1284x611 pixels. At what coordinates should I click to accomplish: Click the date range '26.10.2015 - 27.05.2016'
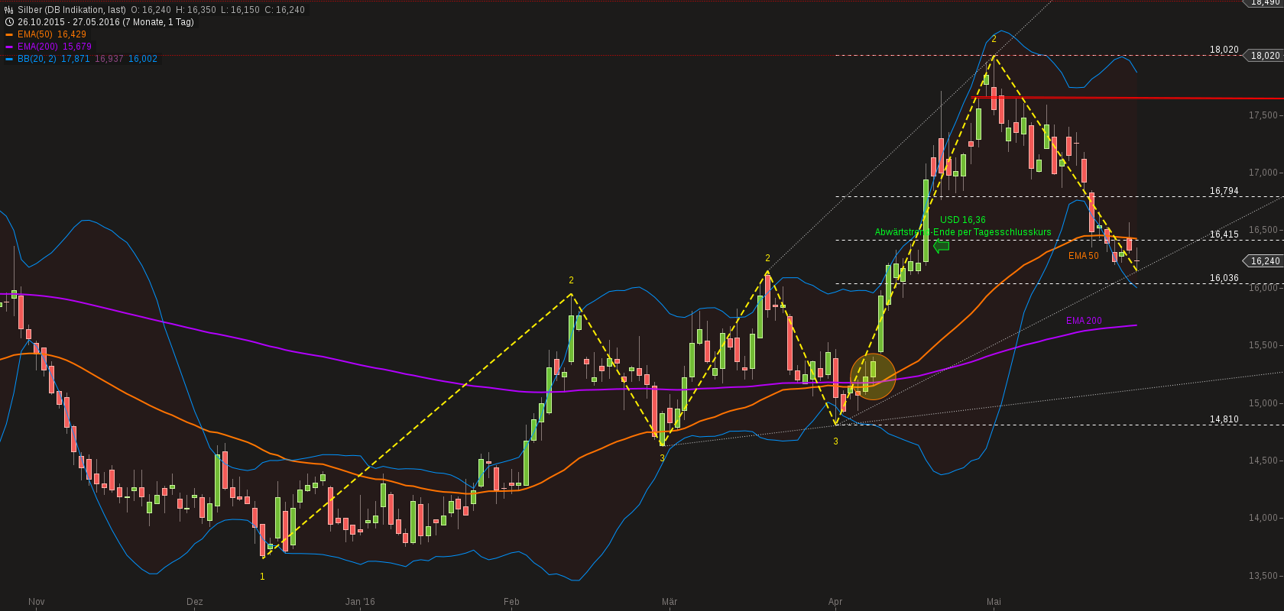69,22
